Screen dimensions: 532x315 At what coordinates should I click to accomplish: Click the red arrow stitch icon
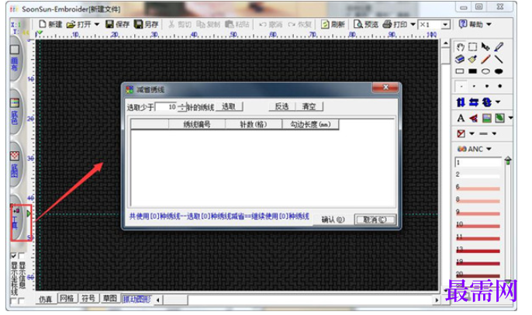[474, 118]
